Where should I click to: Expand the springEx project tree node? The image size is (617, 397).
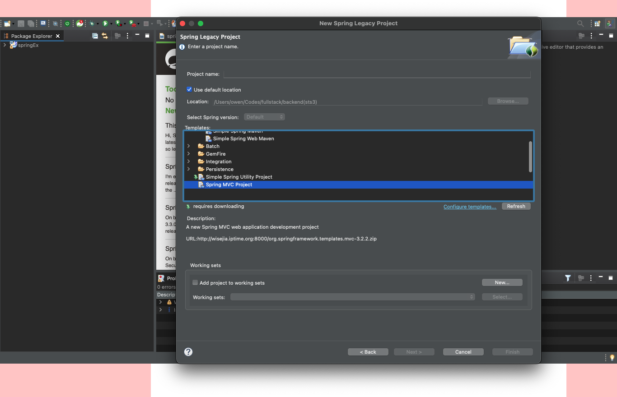[5, 45]
